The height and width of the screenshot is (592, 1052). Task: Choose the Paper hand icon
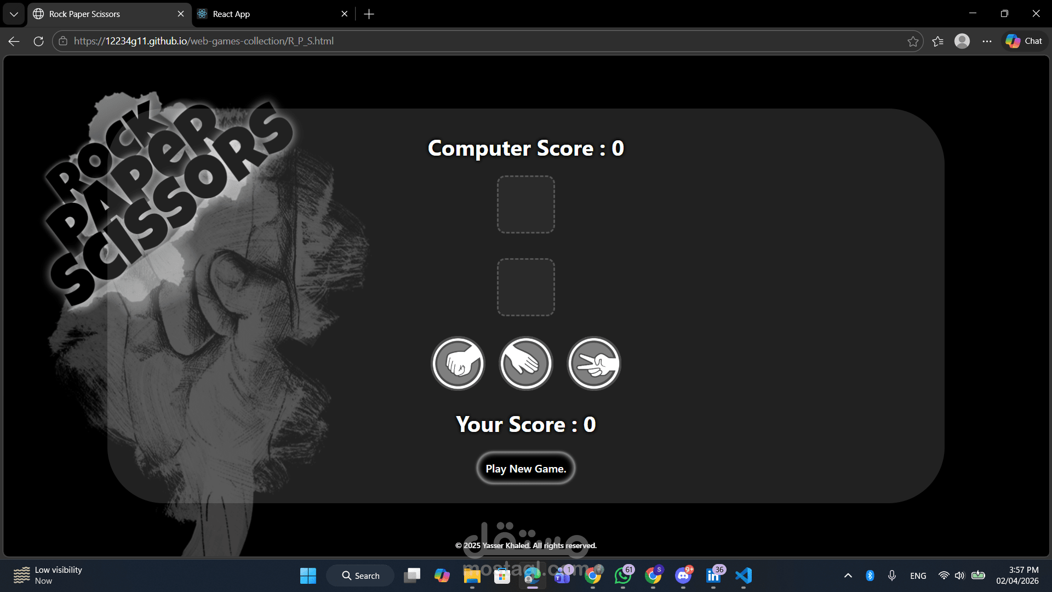click(x=526, y=363)
